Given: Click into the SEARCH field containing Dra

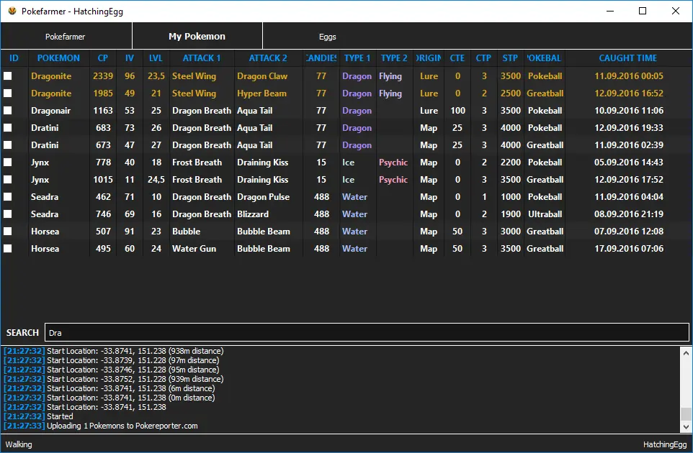Looking at the screenshot, I should (x=367, y=333).
